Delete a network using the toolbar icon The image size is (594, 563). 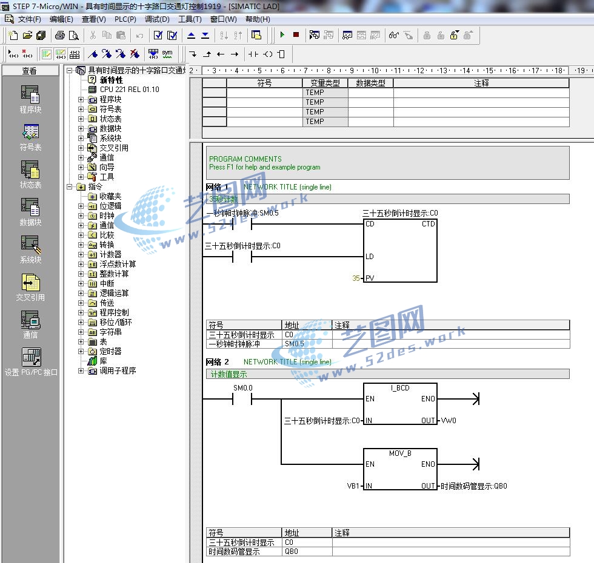27,54
